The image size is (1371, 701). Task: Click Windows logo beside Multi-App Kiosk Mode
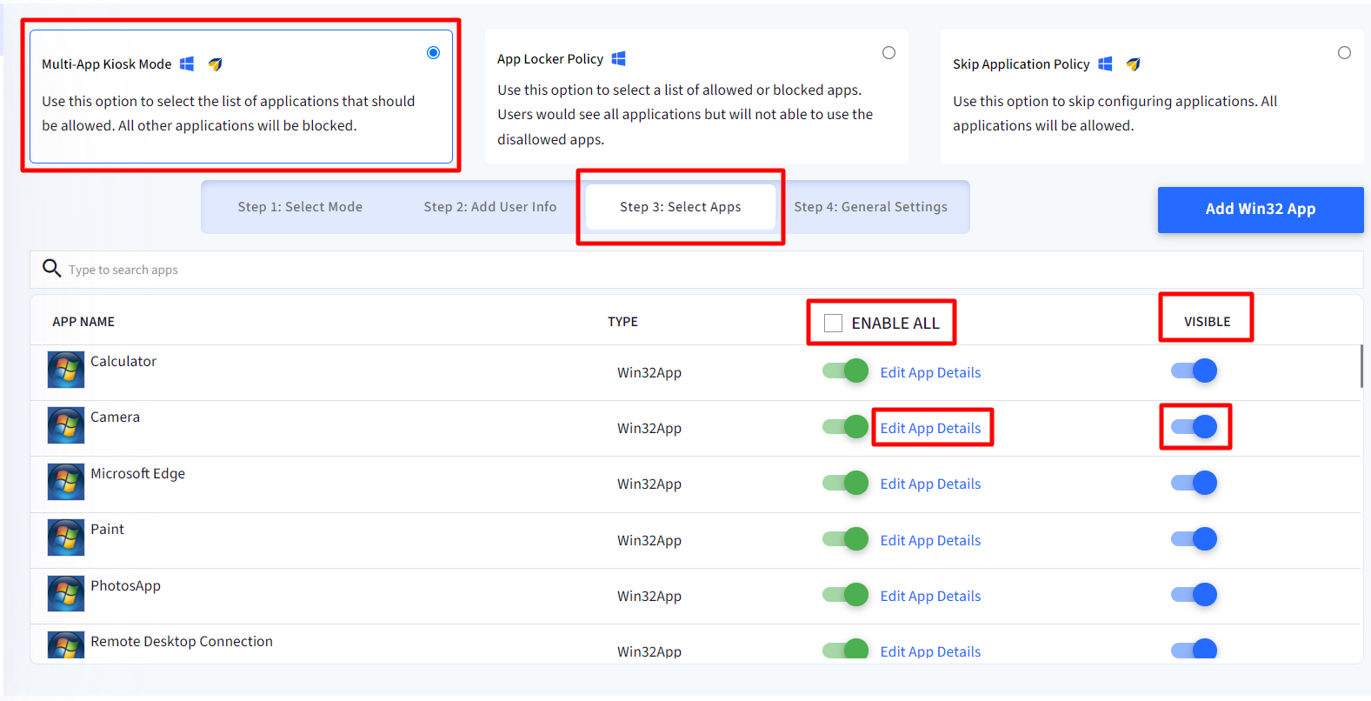(187, 63)
